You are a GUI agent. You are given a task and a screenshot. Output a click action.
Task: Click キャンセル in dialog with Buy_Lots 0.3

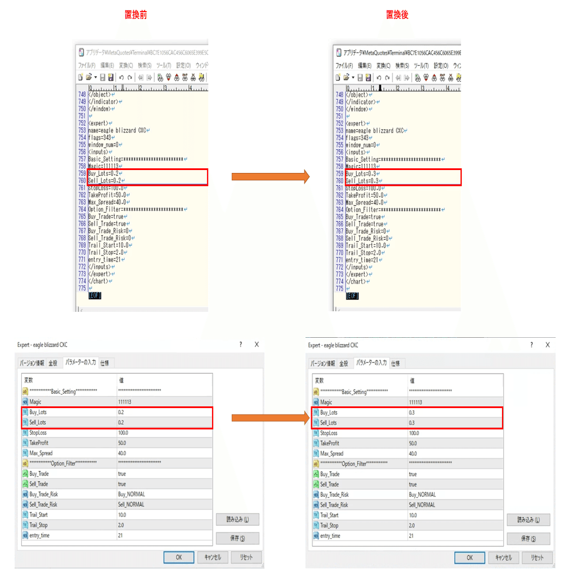click(x=503, y=557)
